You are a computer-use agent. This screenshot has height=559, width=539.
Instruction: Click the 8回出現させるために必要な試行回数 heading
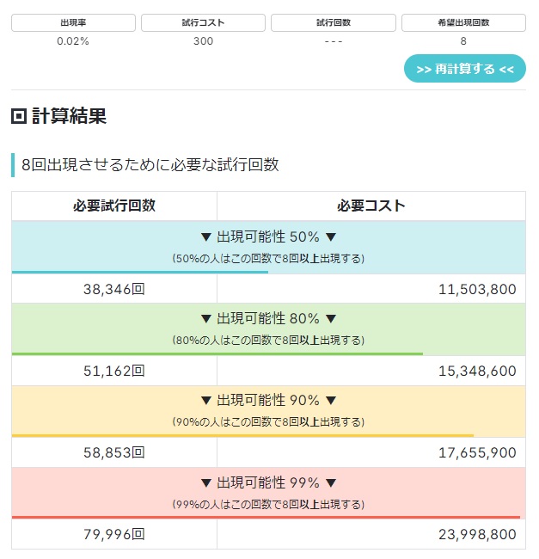(x=150, y=165)
